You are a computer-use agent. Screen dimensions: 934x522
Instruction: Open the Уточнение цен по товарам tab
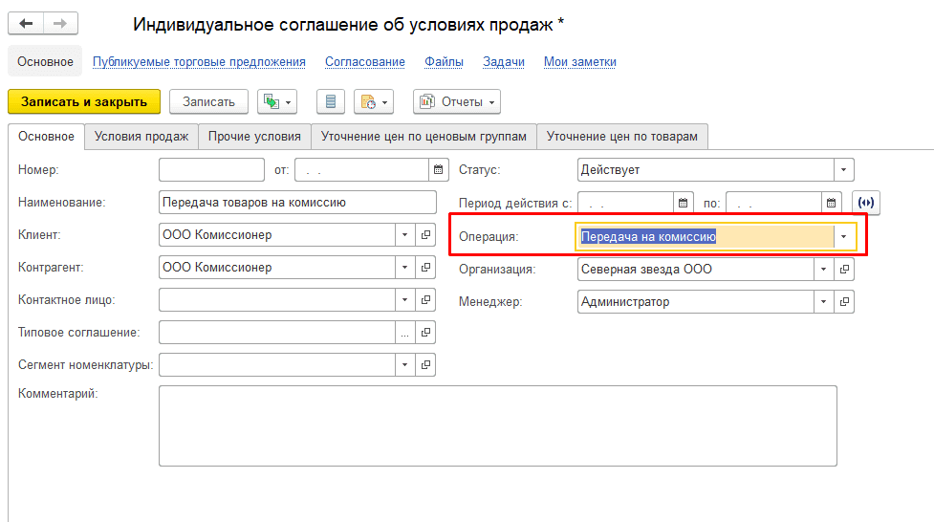(x=621, y=137)
